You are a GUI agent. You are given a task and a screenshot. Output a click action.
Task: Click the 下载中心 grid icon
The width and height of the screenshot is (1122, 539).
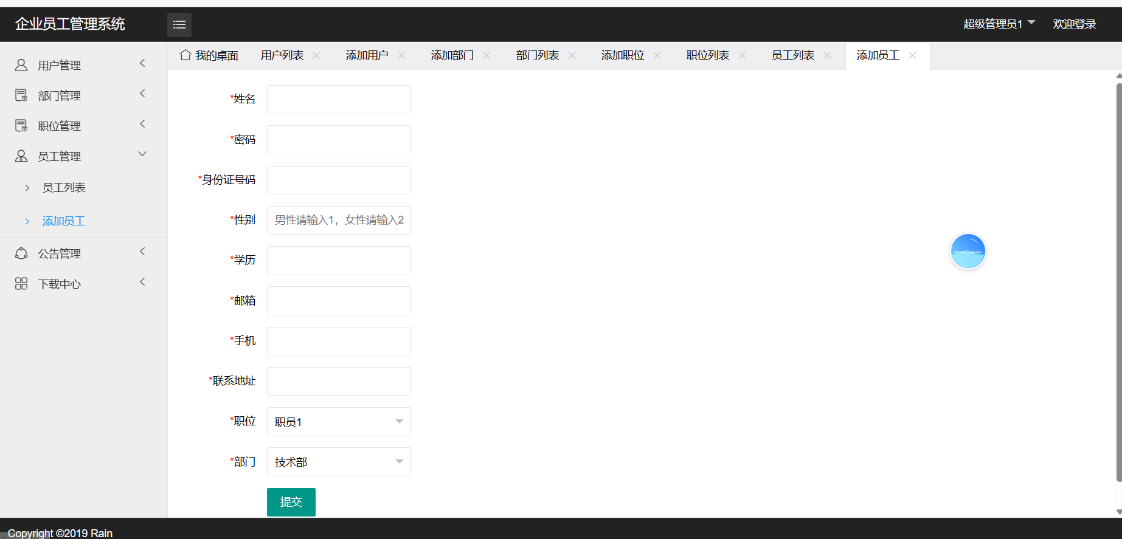pyautogui.click(x=21, y=284)
